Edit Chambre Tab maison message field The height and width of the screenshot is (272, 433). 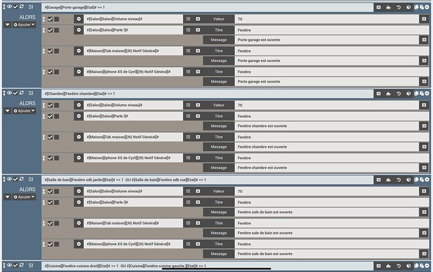coord(327,147)
